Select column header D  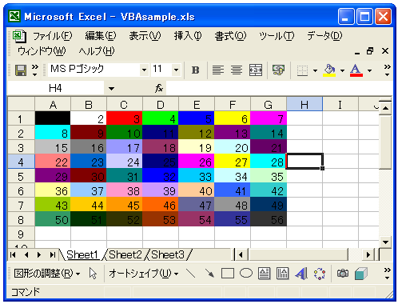(x=161, y=105)
